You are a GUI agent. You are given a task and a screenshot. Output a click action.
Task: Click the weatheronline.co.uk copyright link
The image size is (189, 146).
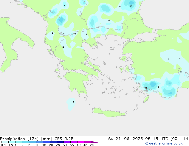(164, 143)
